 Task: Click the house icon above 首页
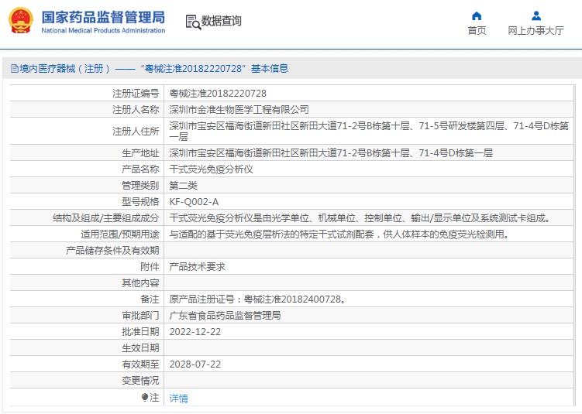point(477,15)
